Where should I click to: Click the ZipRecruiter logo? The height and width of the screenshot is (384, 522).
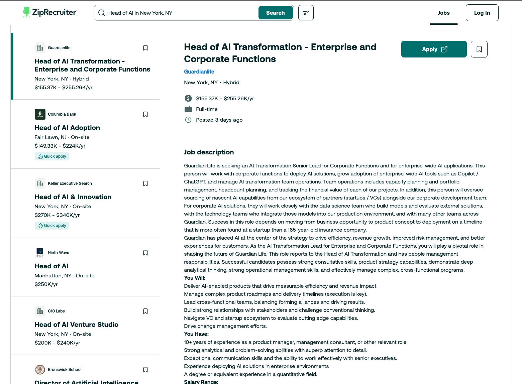pyautogui.click(x=50, y=12)
